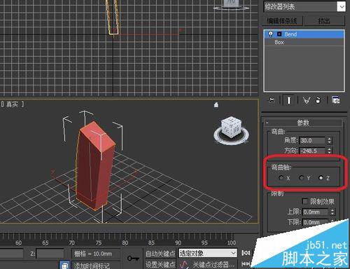Image resolution: width=350 pixels, height=269 pixels.
Task: Click the Previous Frame playback button
Action: pyautogui.click(x=245, y=264)
